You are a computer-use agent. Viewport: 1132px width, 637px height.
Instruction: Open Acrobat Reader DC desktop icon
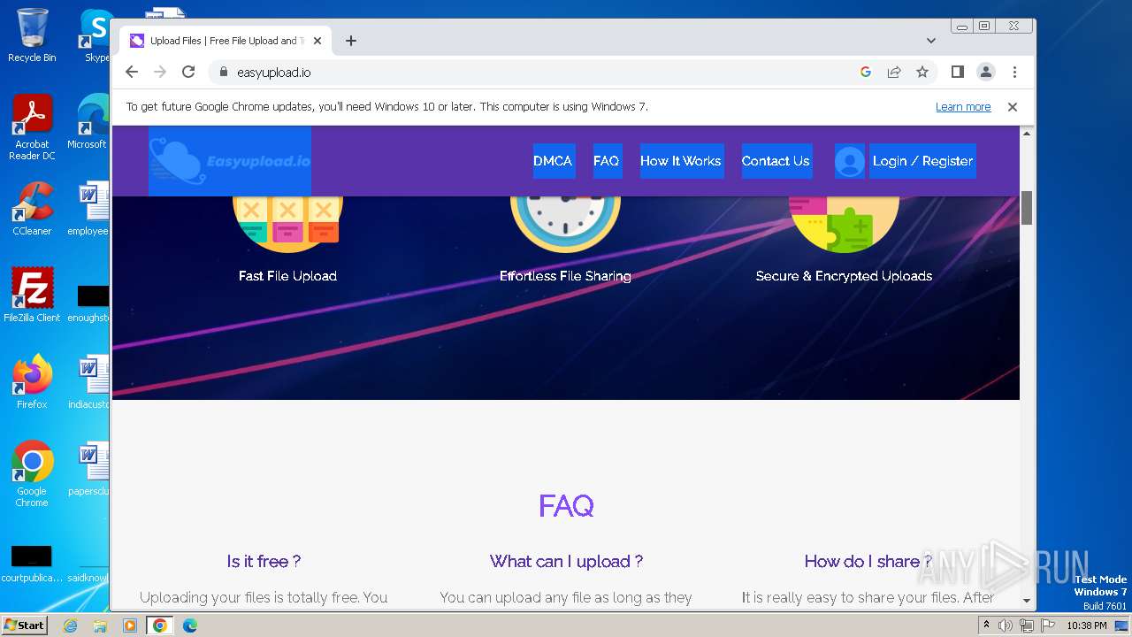[x=32, y=127]
